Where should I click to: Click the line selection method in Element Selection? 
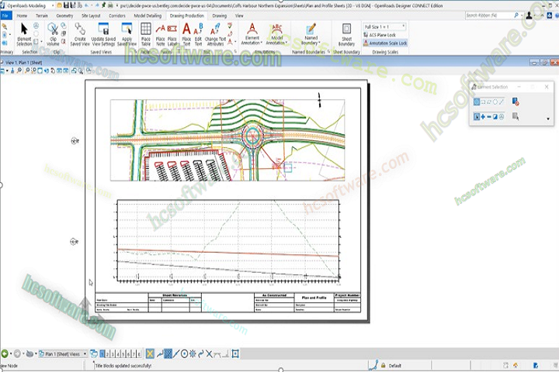tap(502, 102)
